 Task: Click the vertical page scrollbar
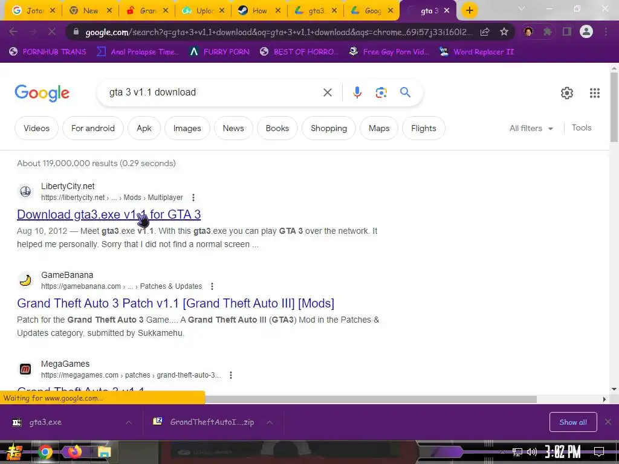(614, 107)
